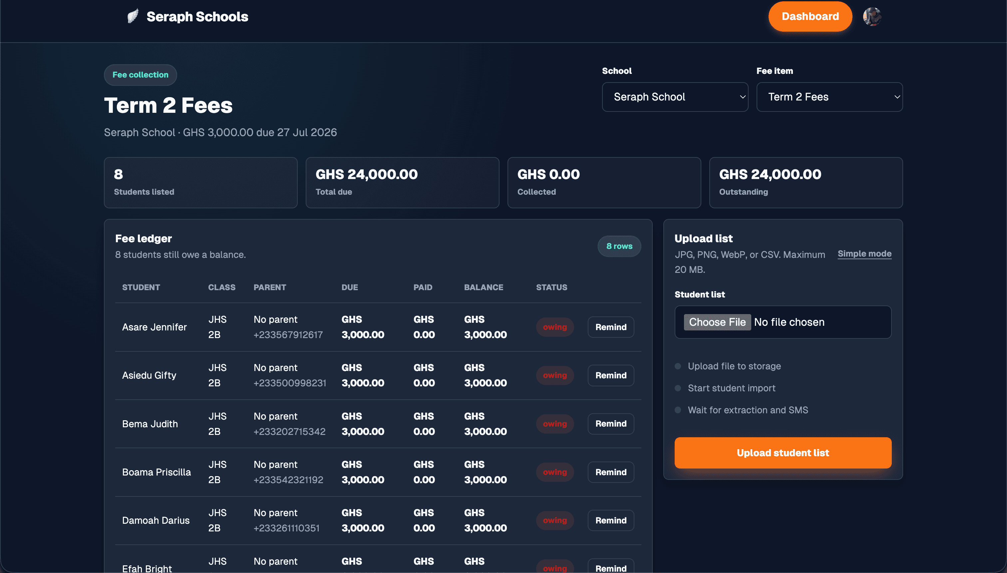Click phone number +233567912617
Screen dimensions: 1007x573
(x=288, y=335)
